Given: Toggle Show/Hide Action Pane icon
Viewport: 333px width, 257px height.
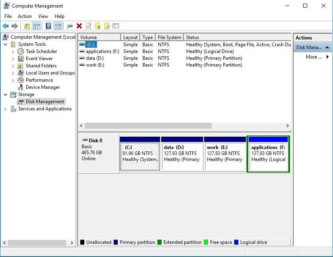Looking at the screenshot, I should point(58,26).
